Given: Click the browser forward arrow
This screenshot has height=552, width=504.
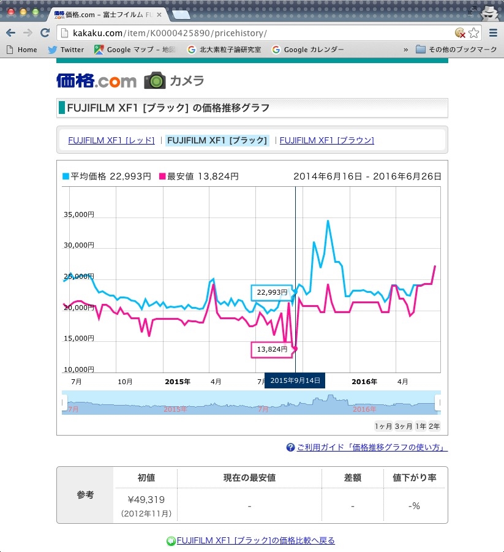Looking at the screenshot, I should click(28, 32).
